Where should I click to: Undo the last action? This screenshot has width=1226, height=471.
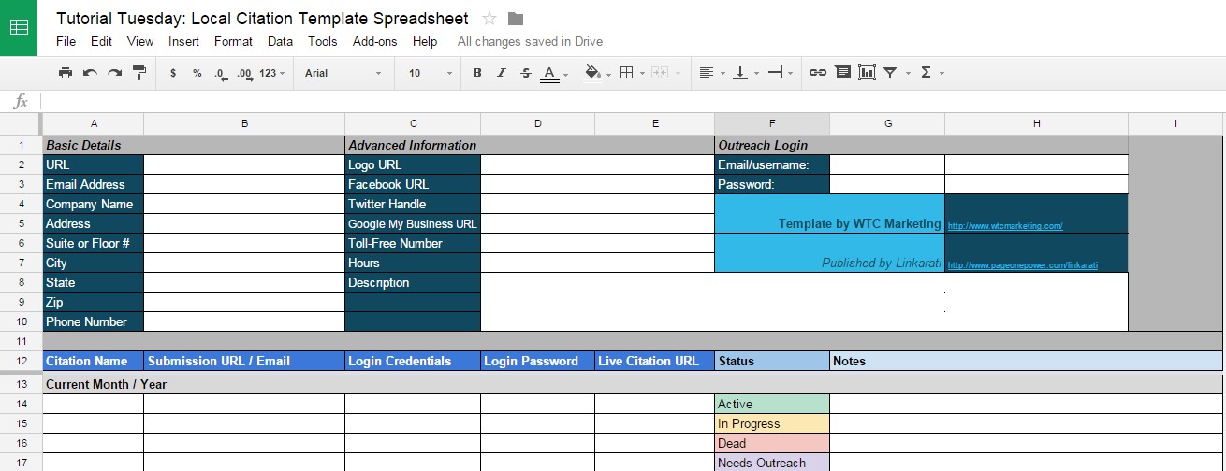click(90, 73)
